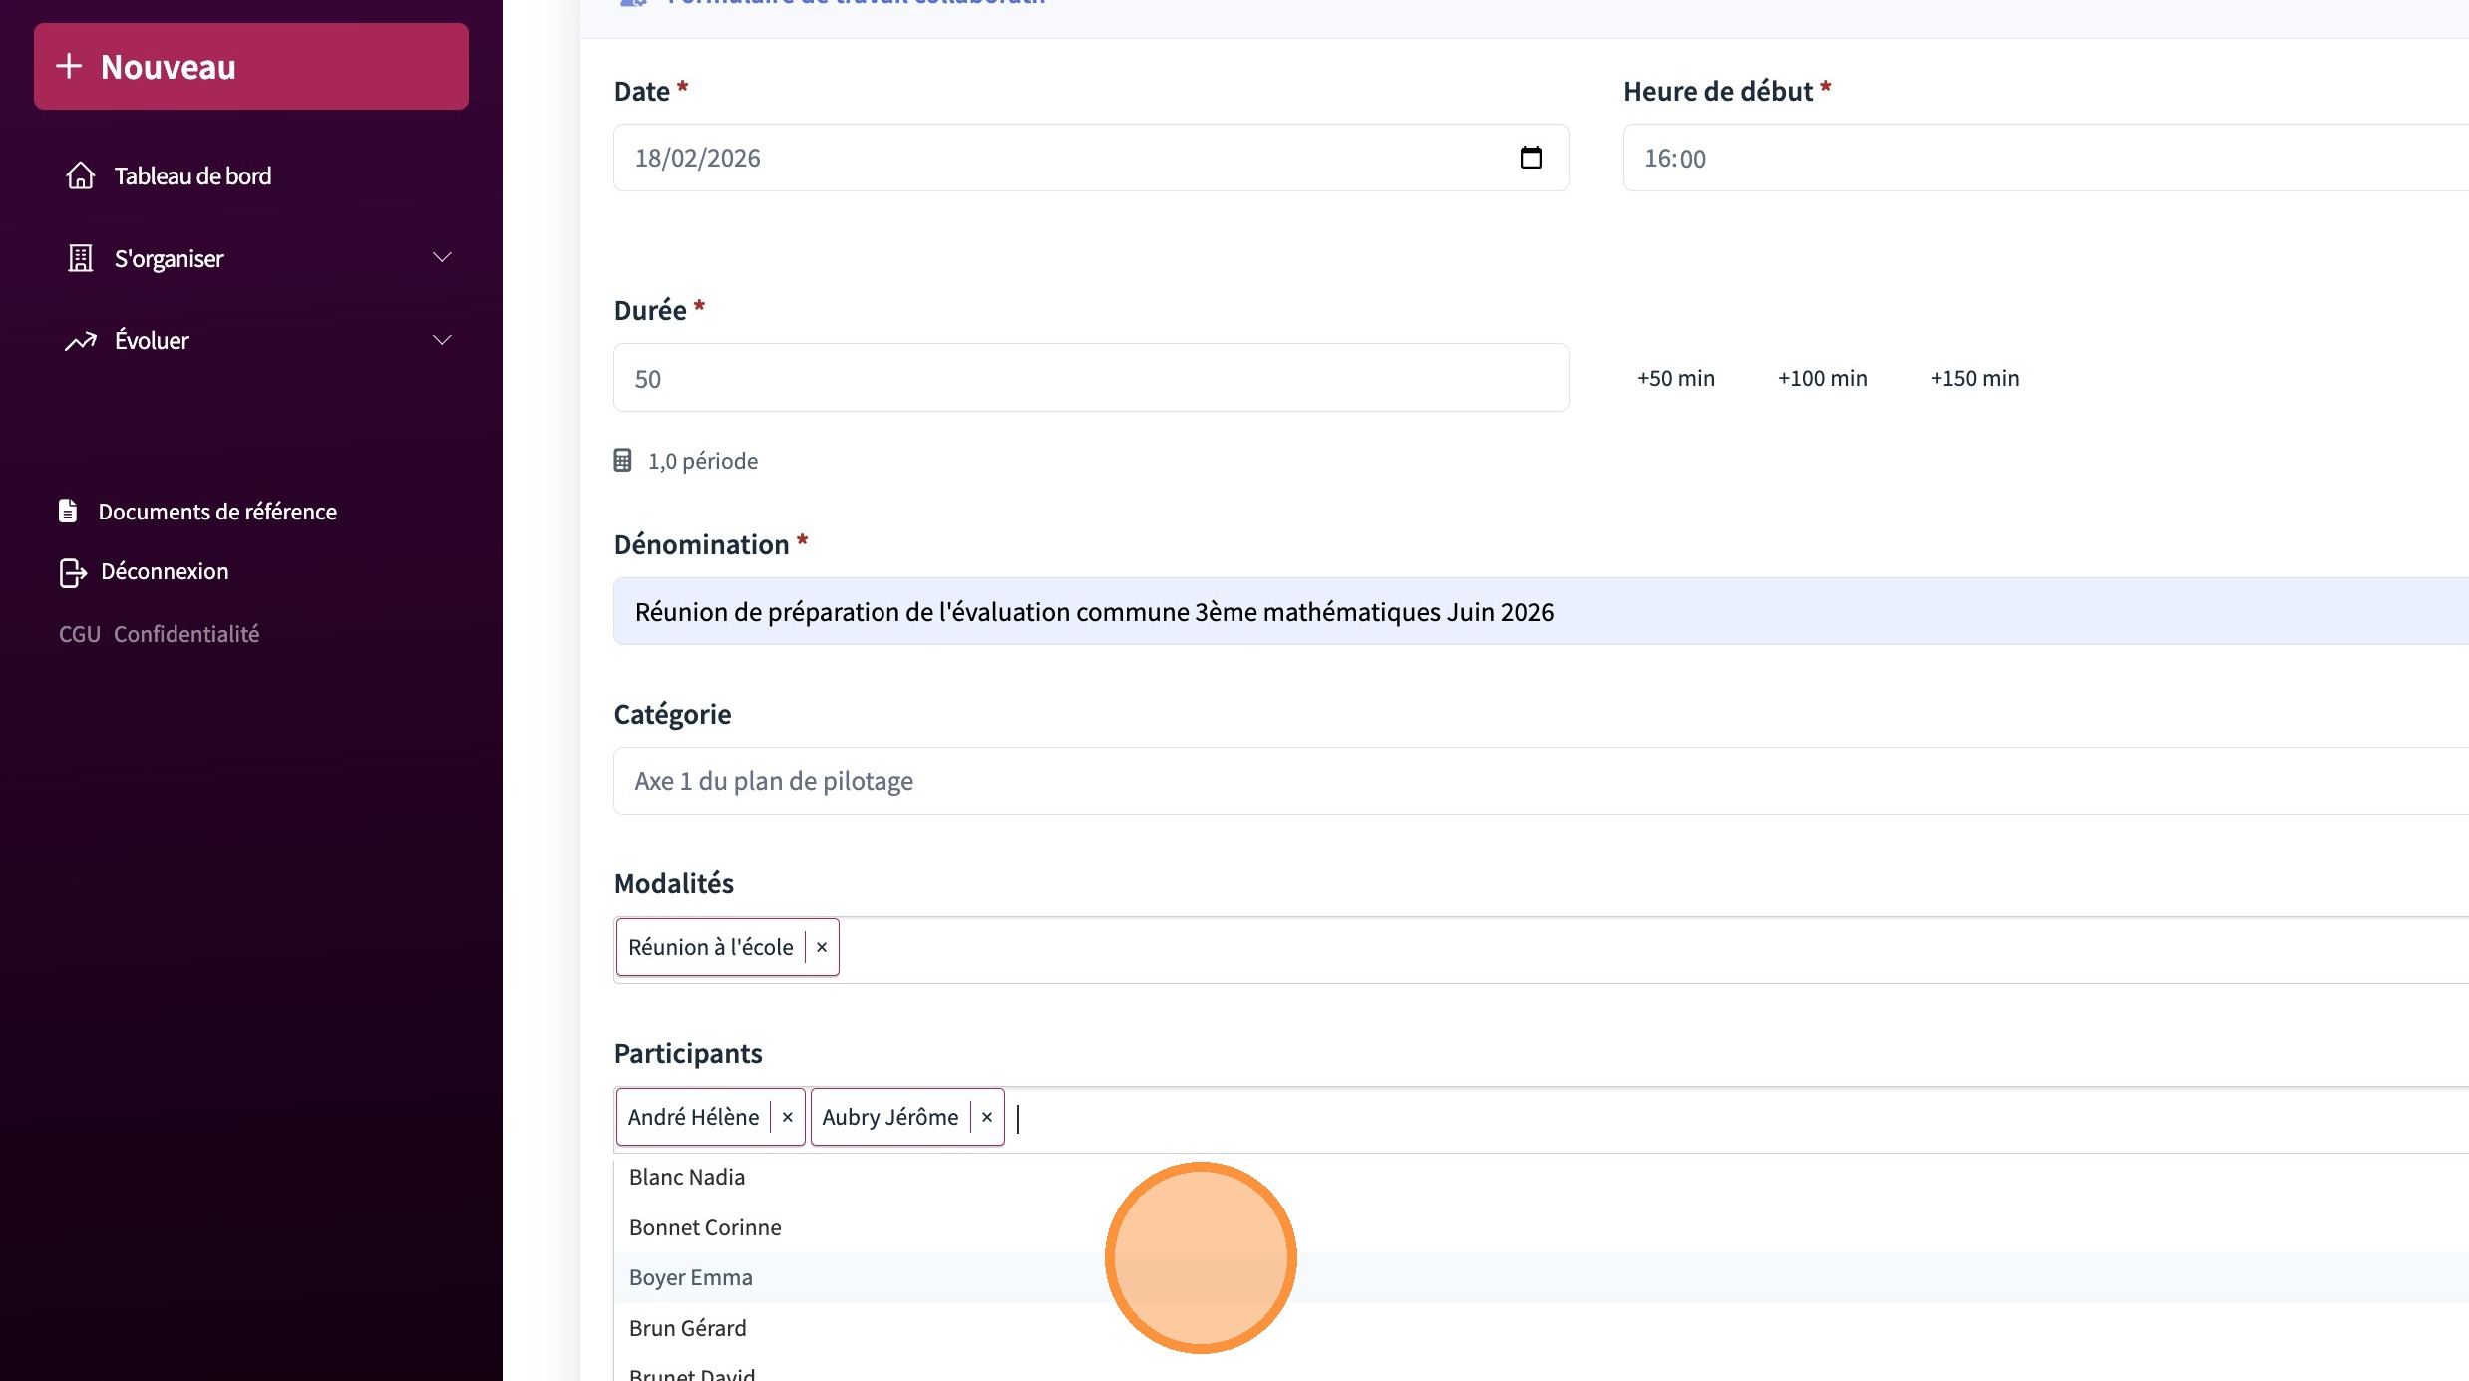2469x1381 pixels.
Task: Remove Aubry Jérôme from participants
Action: point(986,1117)
